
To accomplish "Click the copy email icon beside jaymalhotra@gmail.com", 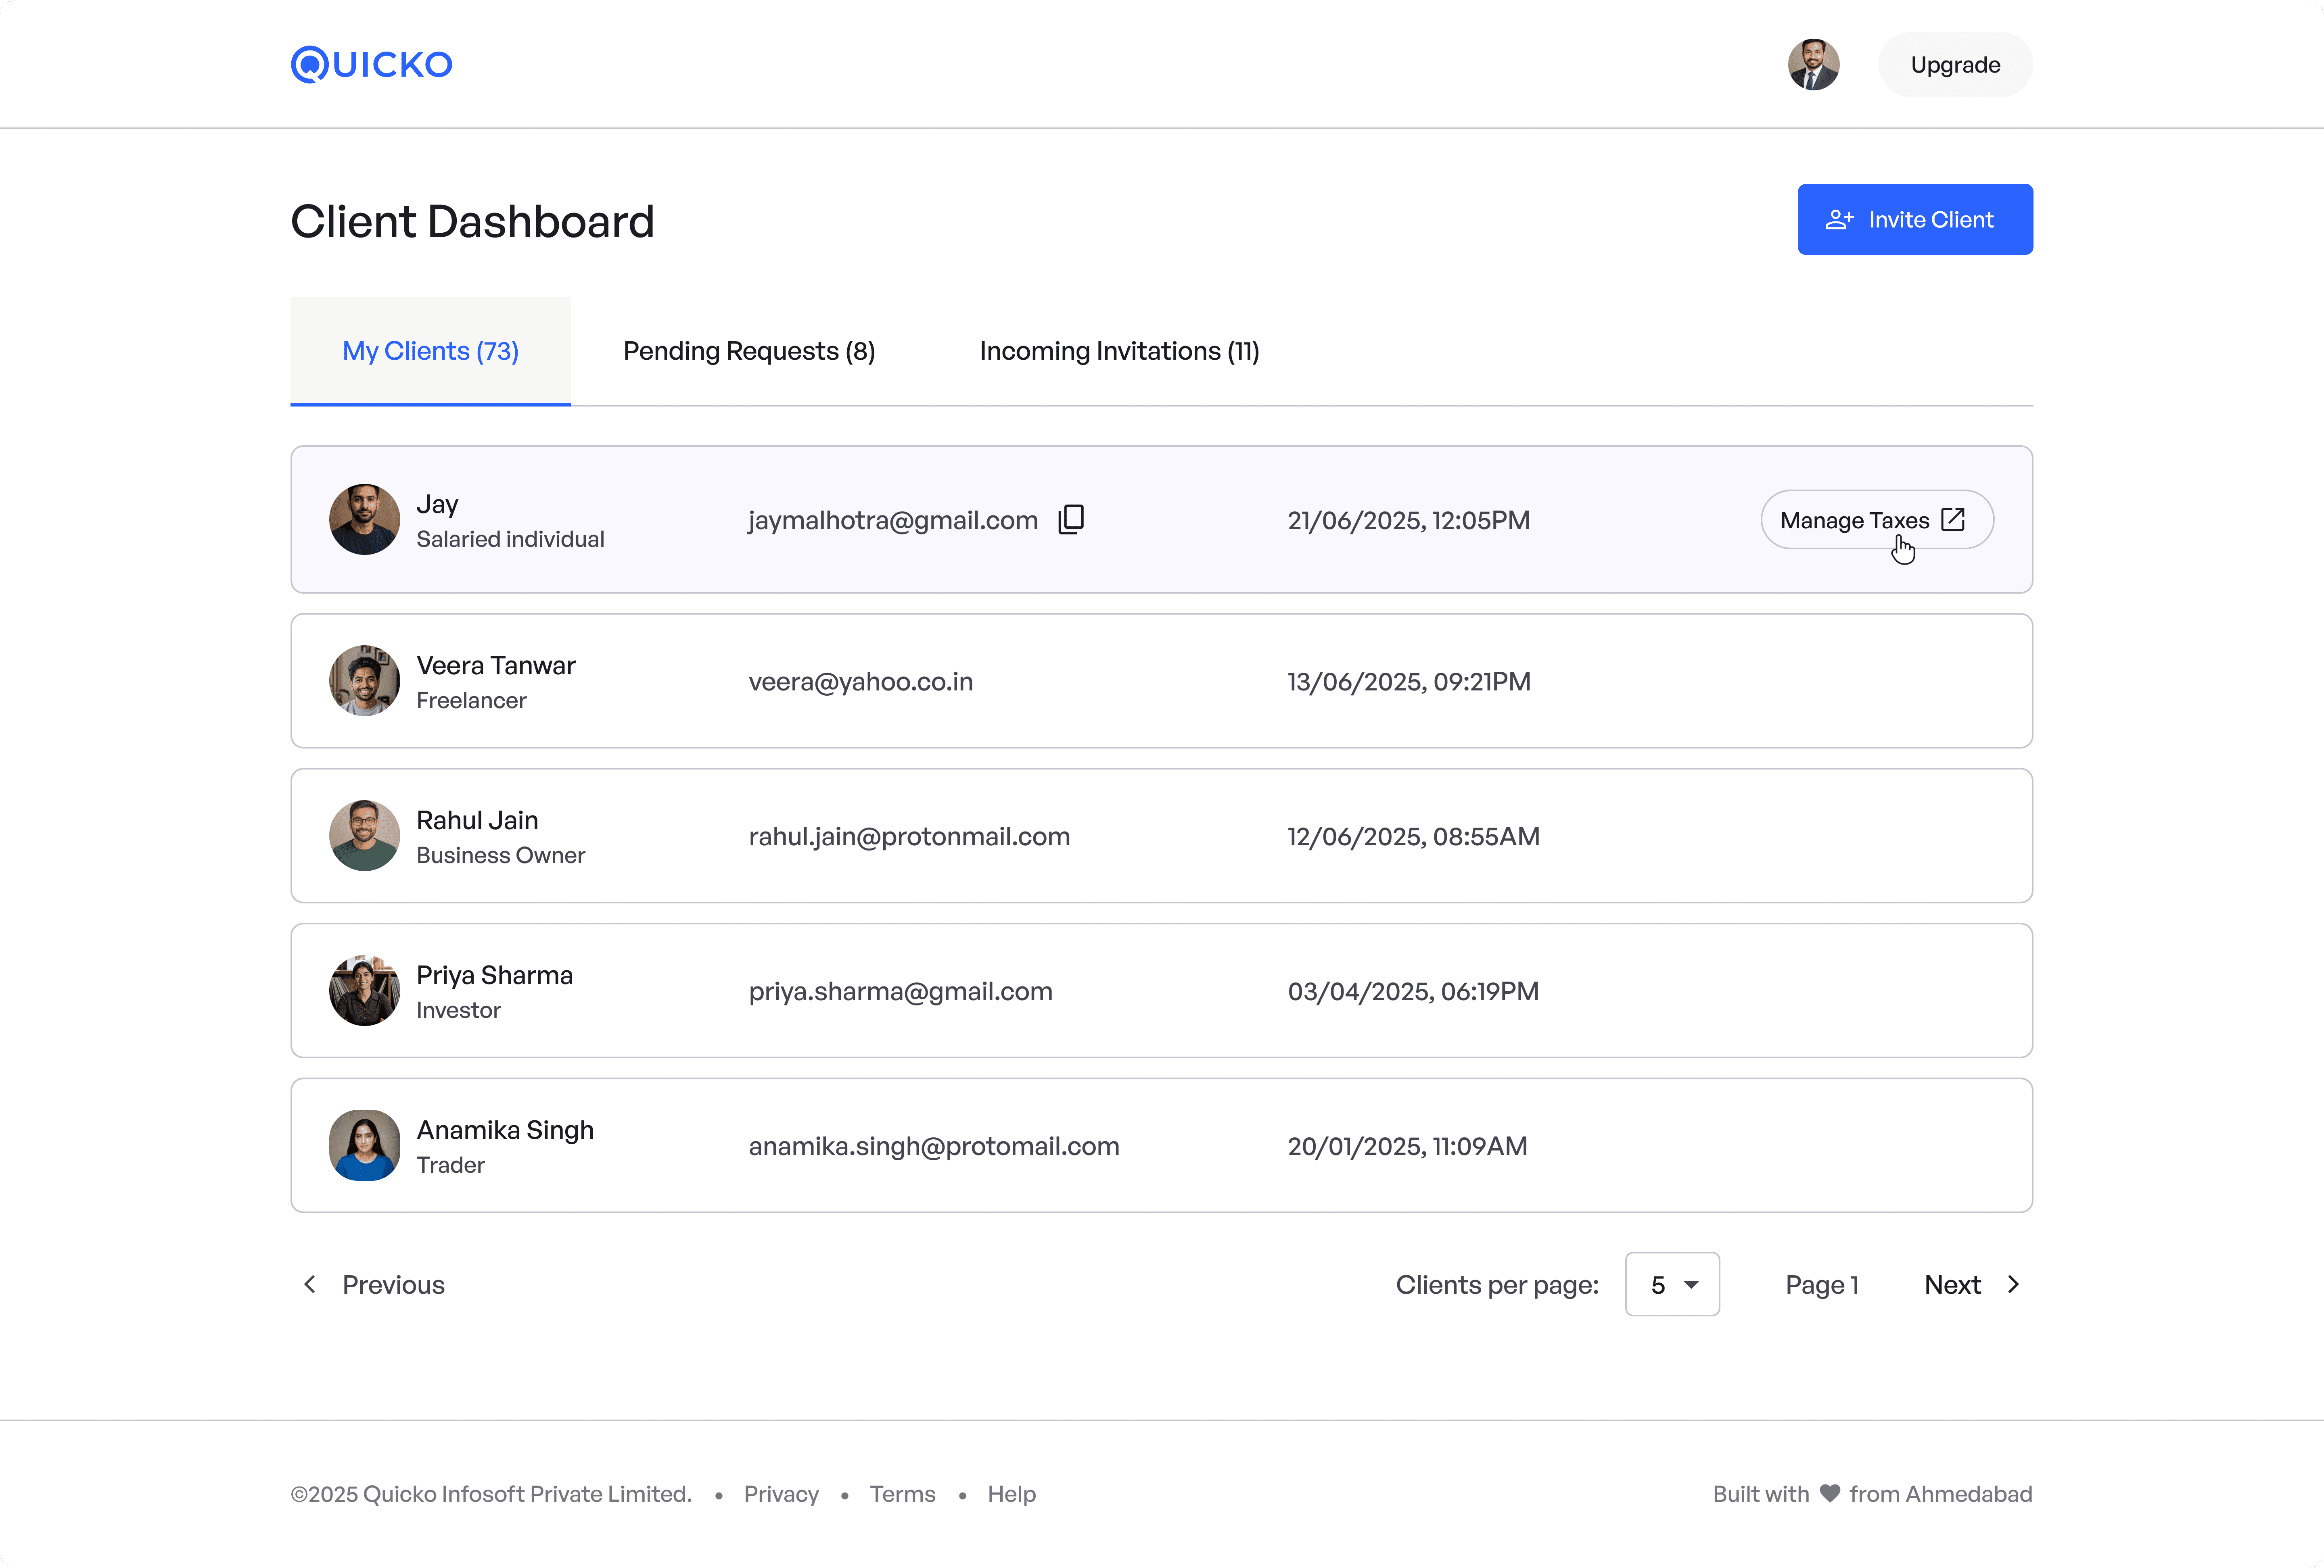I will click(1071, 520).
